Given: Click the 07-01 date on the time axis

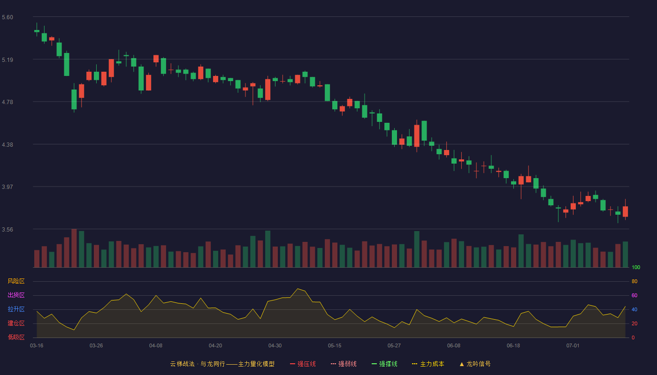Looking at the screenshot, I should click(x=573, y=345).
